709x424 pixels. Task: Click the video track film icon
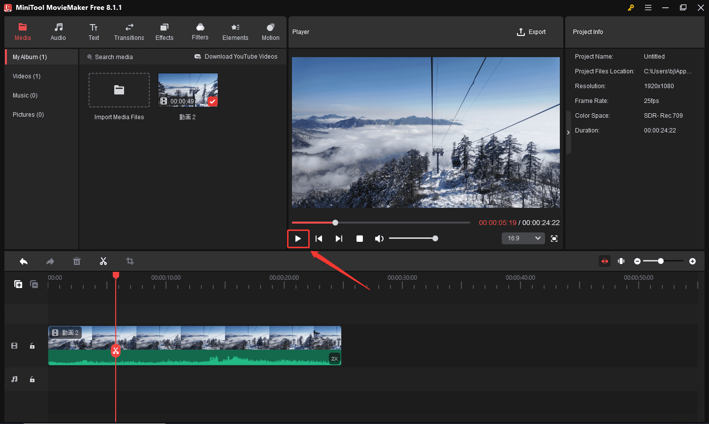pos(14,346)
